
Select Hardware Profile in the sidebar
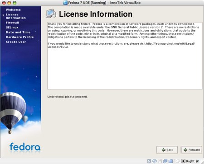[20, 37]
